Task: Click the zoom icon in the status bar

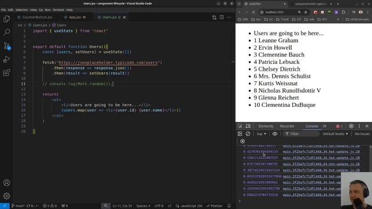Action: point(106,206)
